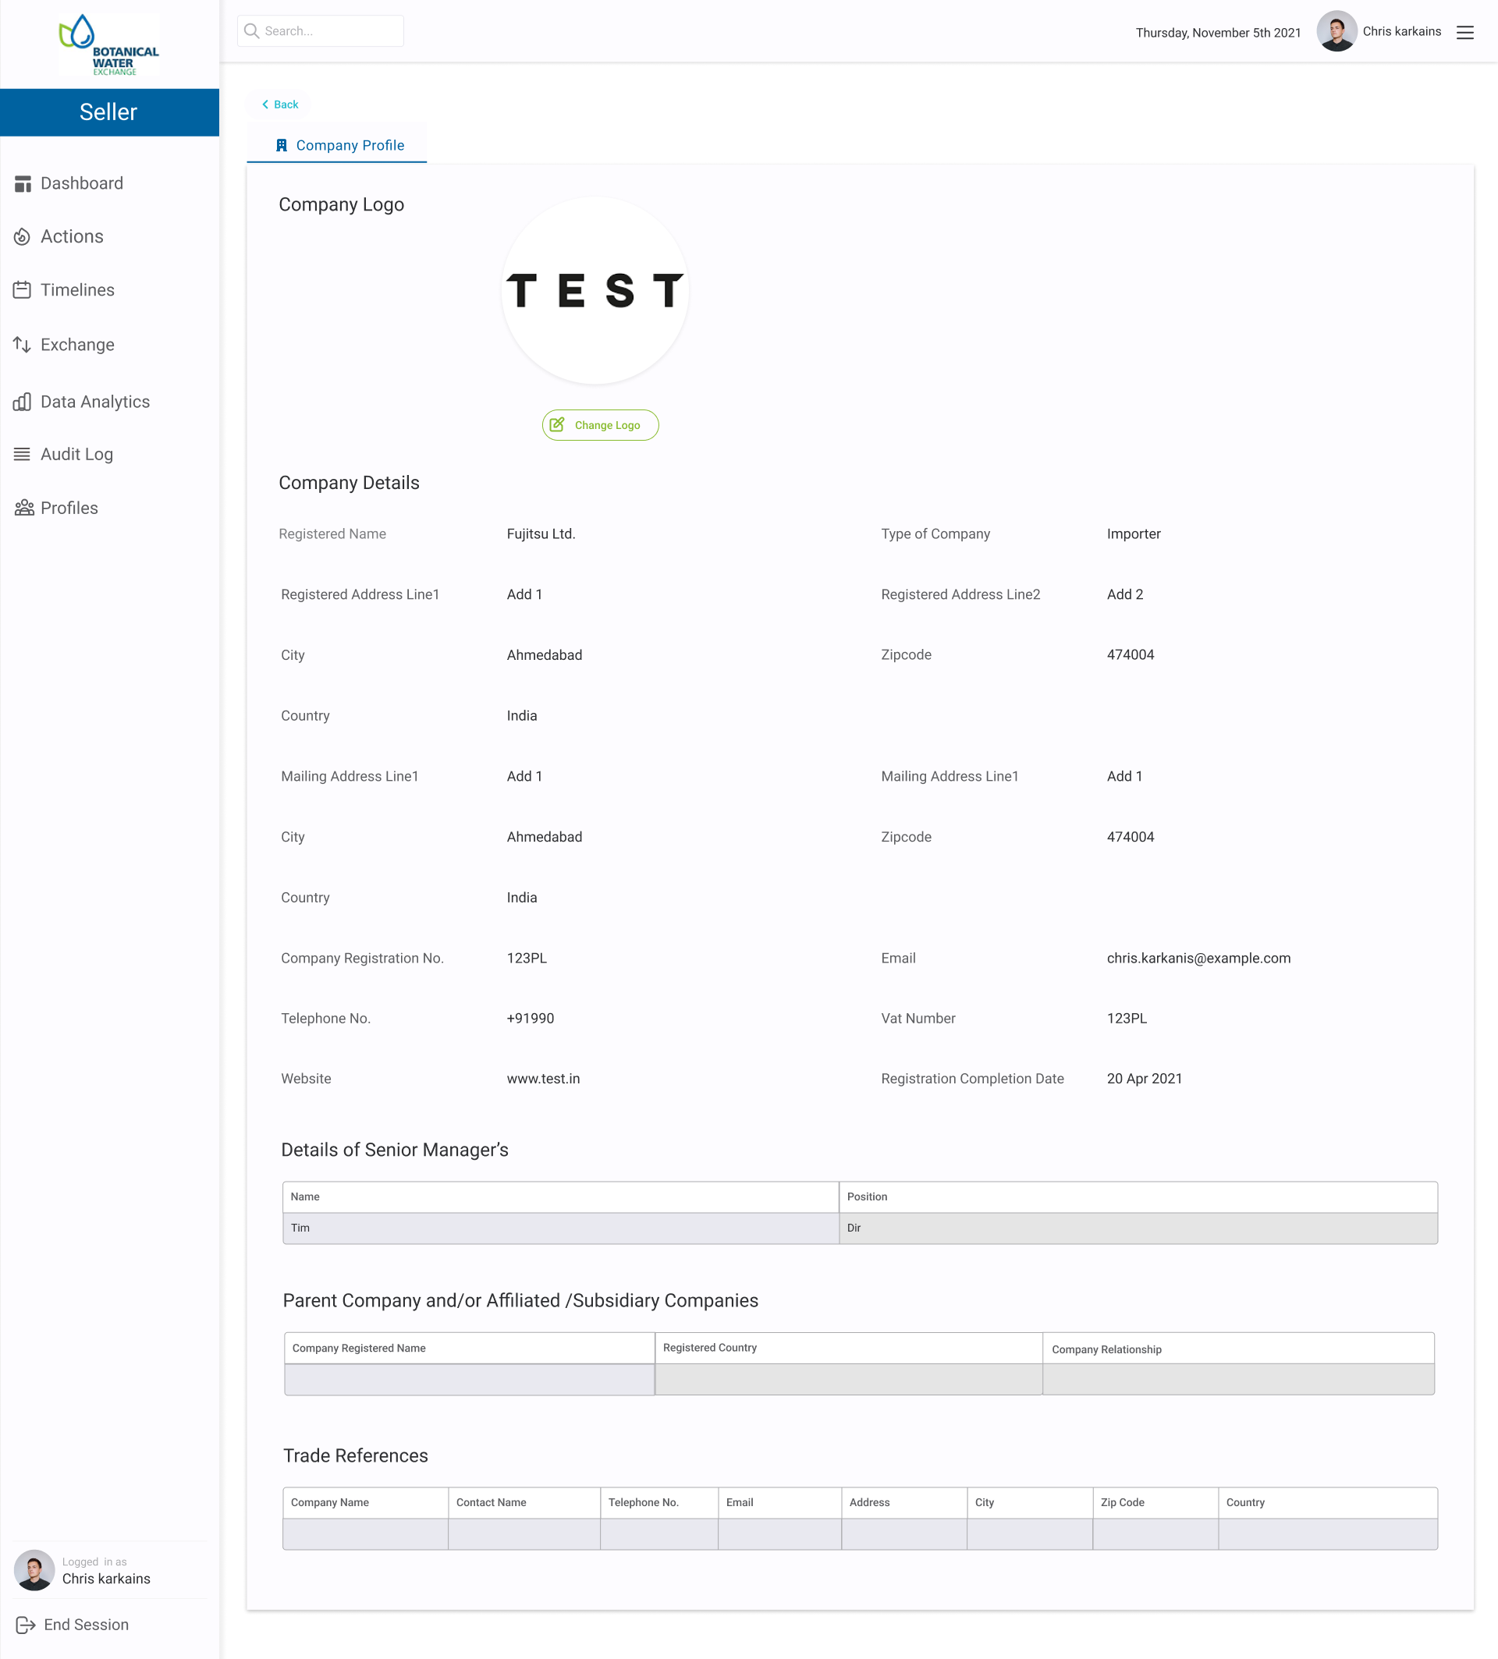The height and width of the screenshot is (1659, 1498).
Task: Click the End Session logout icon
Action: click(26, 1625)
